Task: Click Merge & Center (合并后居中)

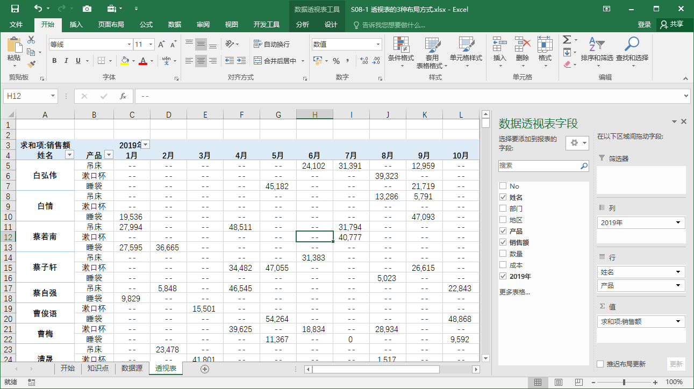Action: point(277,61)
